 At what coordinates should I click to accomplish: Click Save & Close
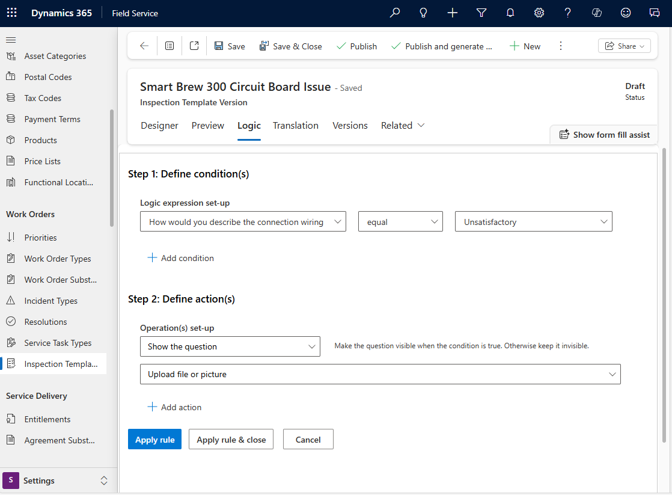click(290, 46)
